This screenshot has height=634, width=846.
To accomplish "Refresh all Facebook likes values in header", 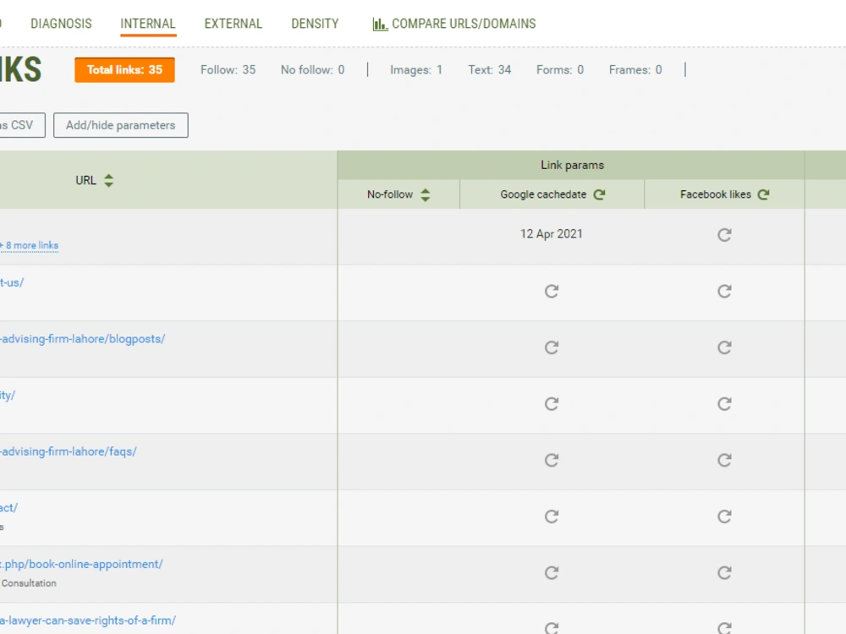I will [x=763, y=194].
